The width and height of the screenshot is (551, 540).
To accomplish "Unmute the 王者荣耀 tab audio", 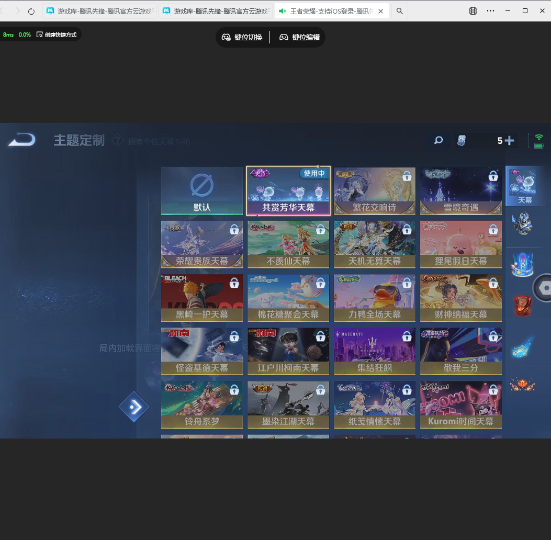I will 283,10.
